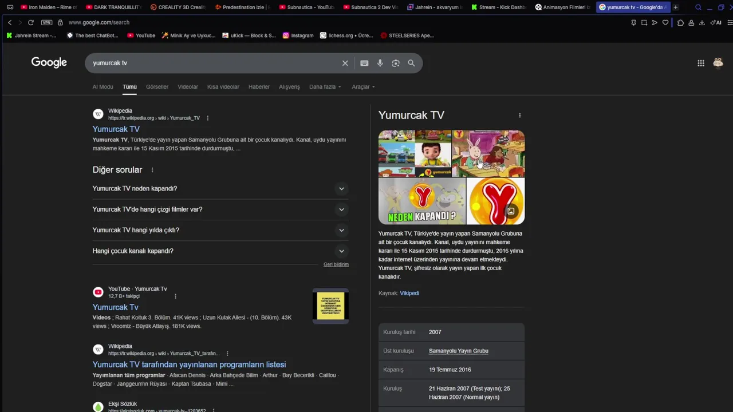Viewport: 733px width, 412px height.
Task: Click the 'NEDEN KAPANDI?' thumbnail image
Action: pyautogui.click(x=422, y=201)
